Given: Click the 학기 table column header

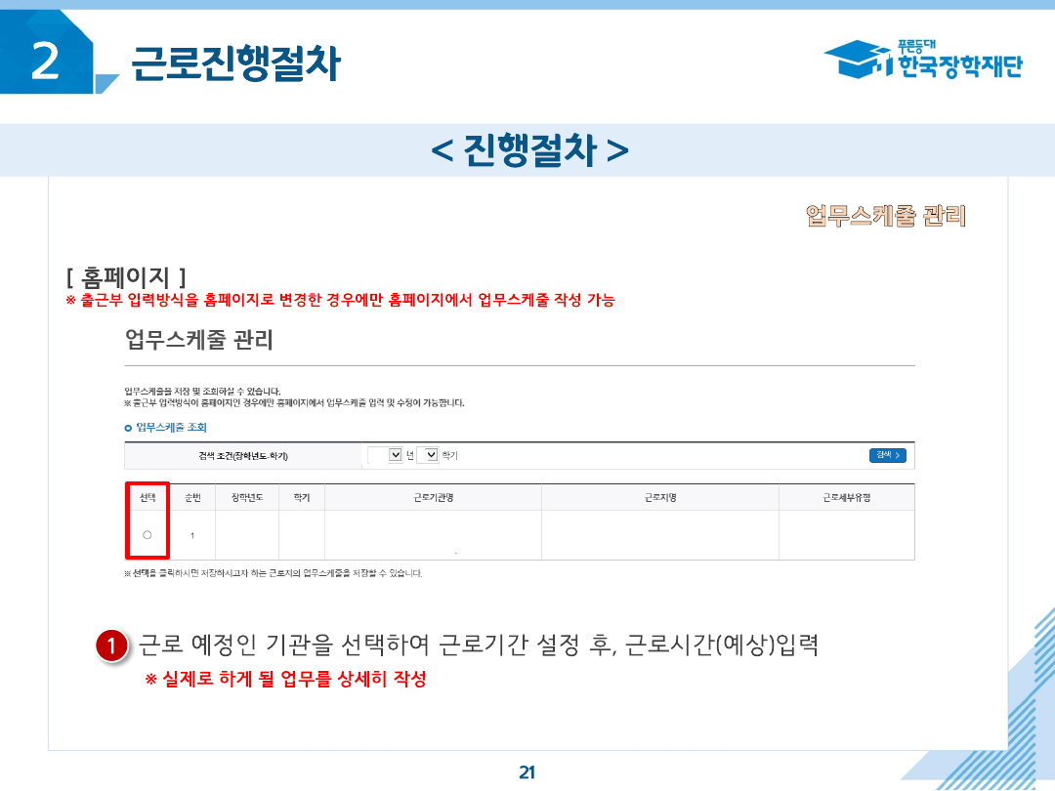Looking at the screenshot, I should [301, 498].
